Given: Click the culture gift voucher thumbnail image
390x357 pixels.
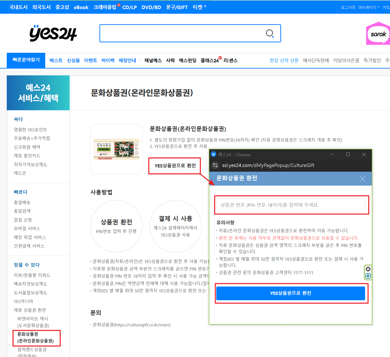Looking at the screenshot, I should coord(116,149).
